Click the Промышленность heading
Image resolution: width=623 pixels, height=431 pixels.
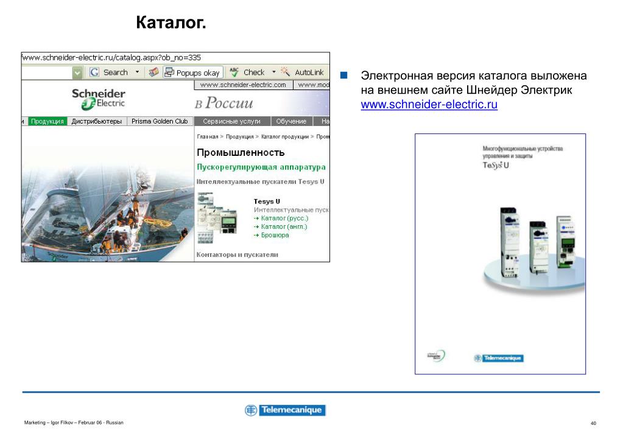pyautogui.click(x=241, y=153)
